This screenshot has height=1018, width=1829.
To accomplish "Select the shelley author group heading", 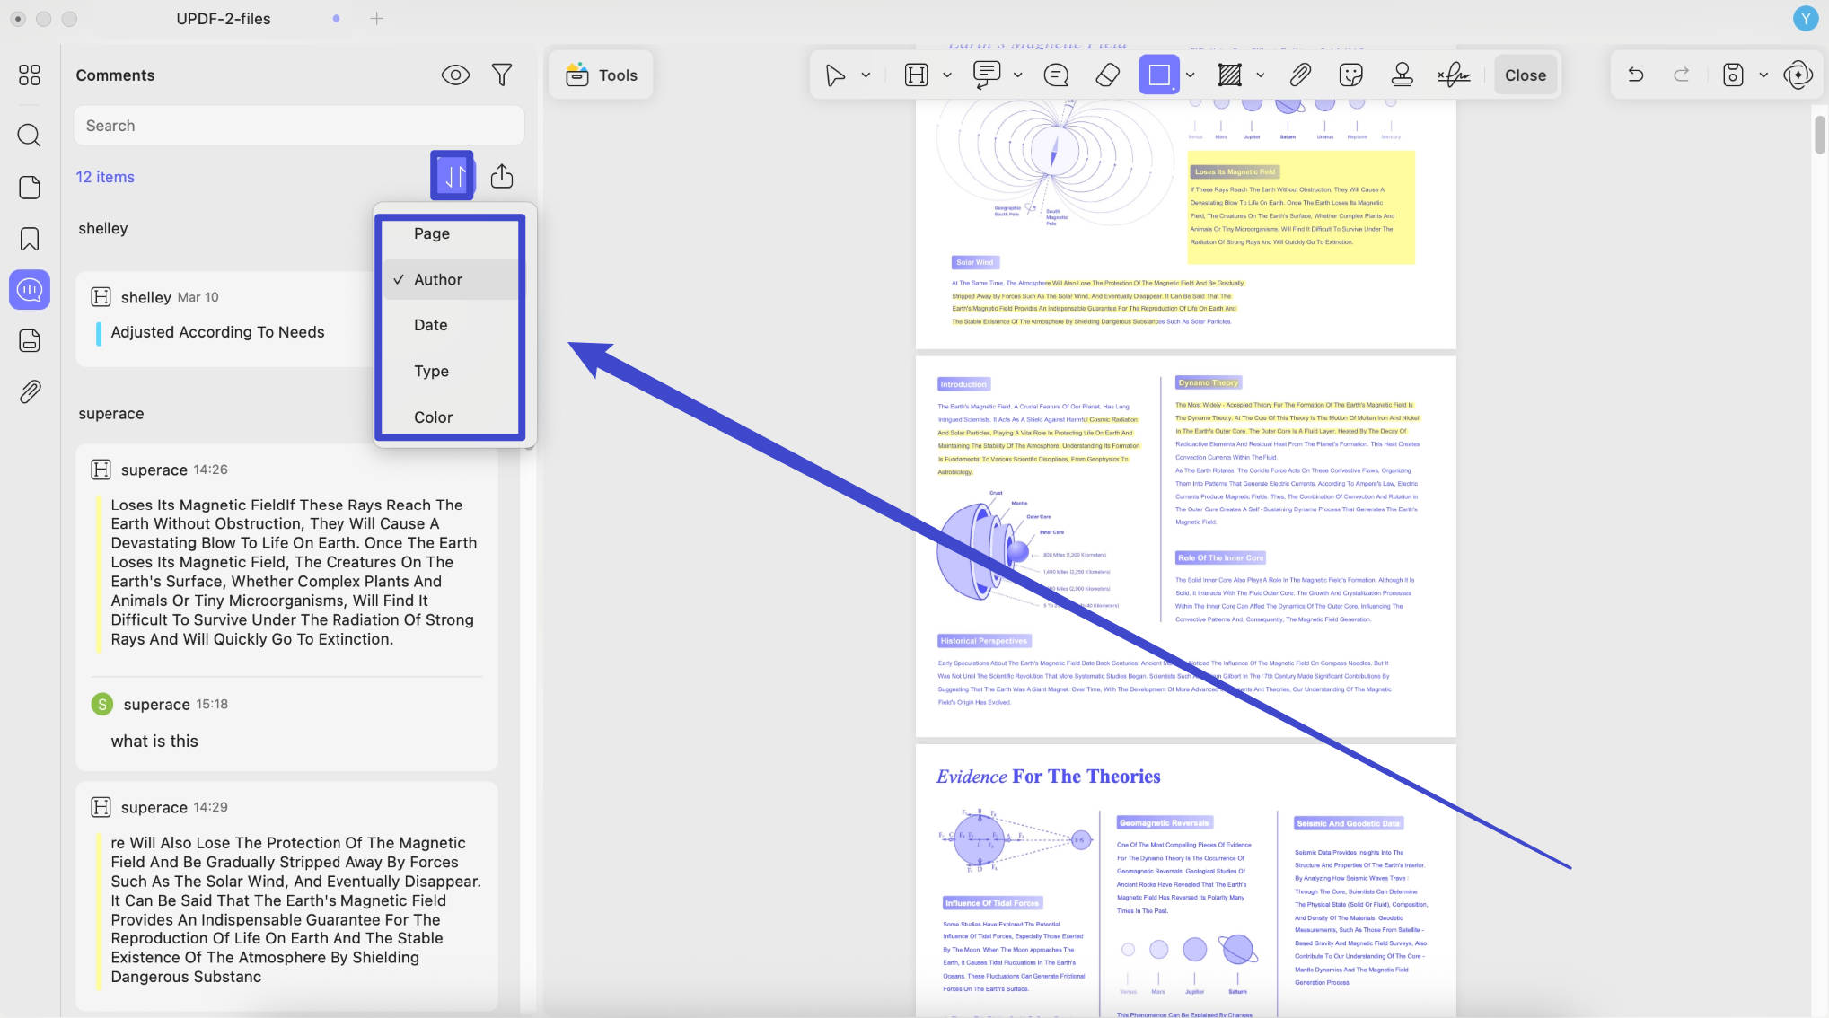I will pyautogui.click(x=103, y=228).
